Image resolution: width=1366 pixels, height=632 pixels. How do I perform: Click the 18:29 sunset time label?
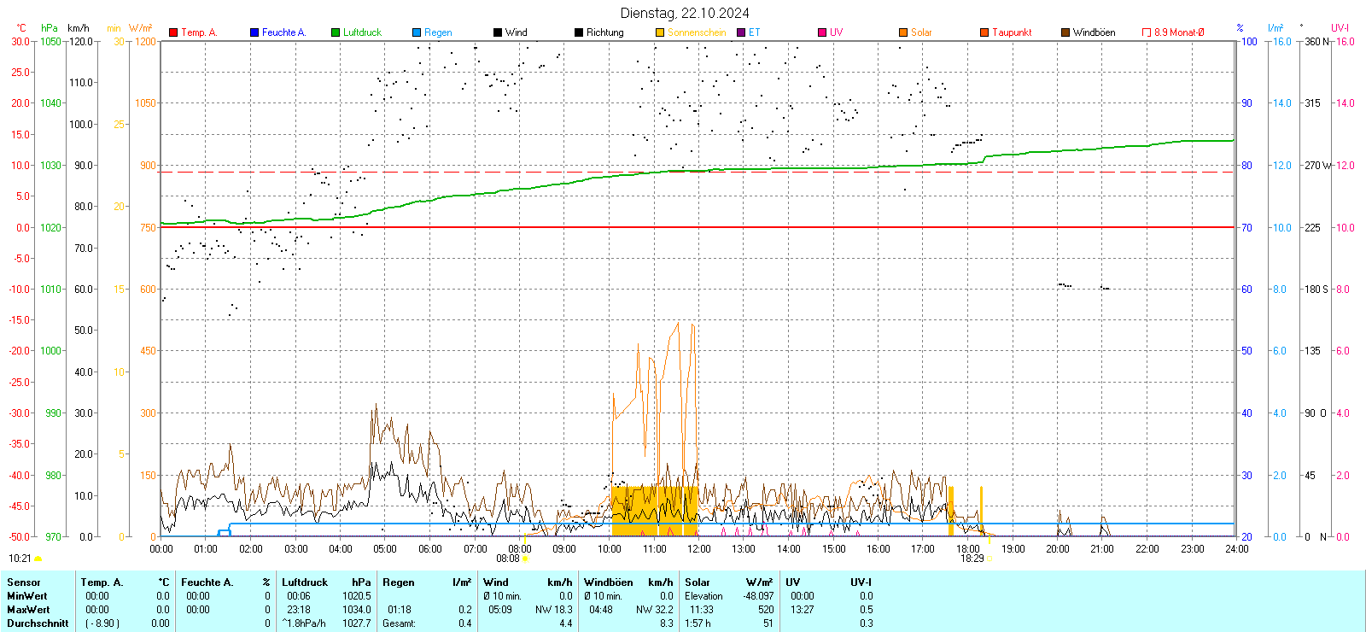tap(972, 559)
